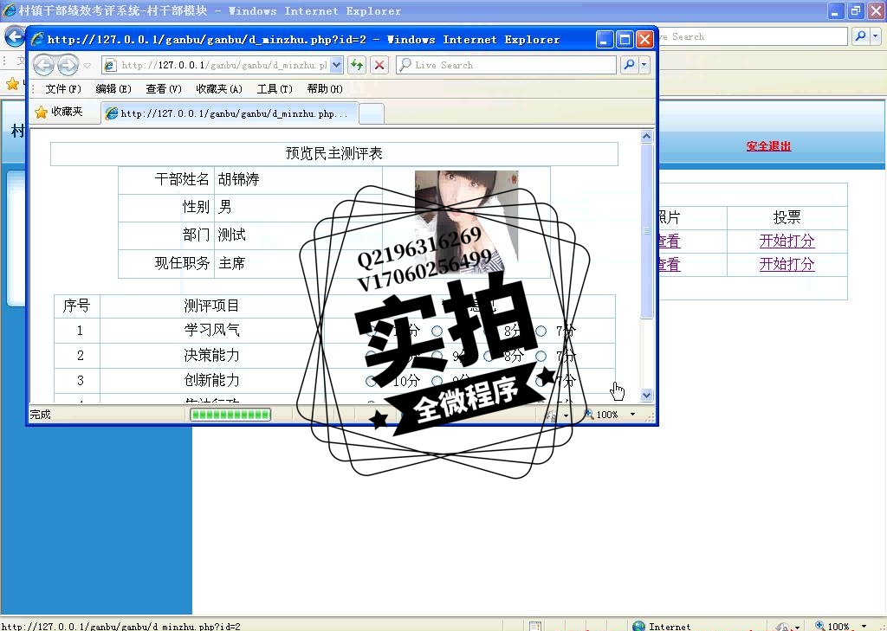Click the protected mode icon in the main status bar
Screen dimensions: 887x631
point(783,627)
